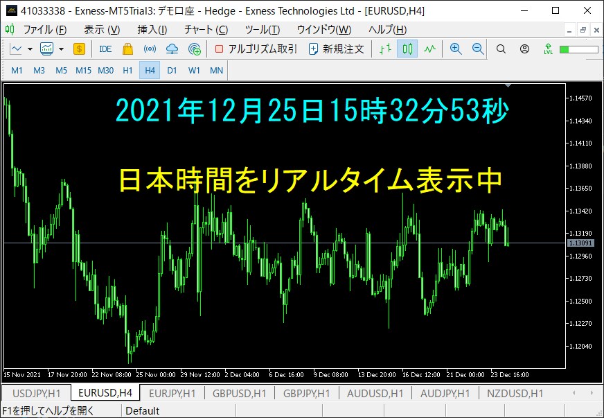Switch chart to candlestick view

407,49
